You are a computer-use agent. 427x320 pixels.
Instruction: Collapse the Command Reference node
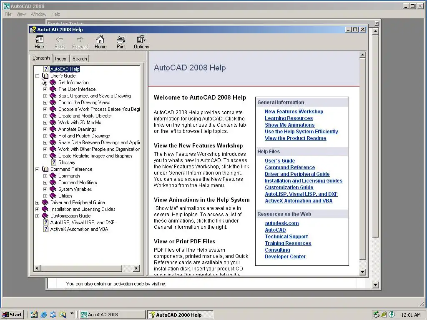pyautogui.click(x=37, y=169)
